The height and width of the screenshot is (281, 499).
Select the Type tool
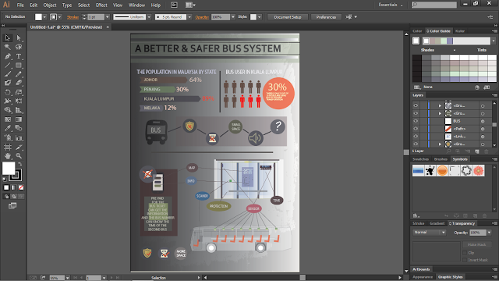click(19, 56)
